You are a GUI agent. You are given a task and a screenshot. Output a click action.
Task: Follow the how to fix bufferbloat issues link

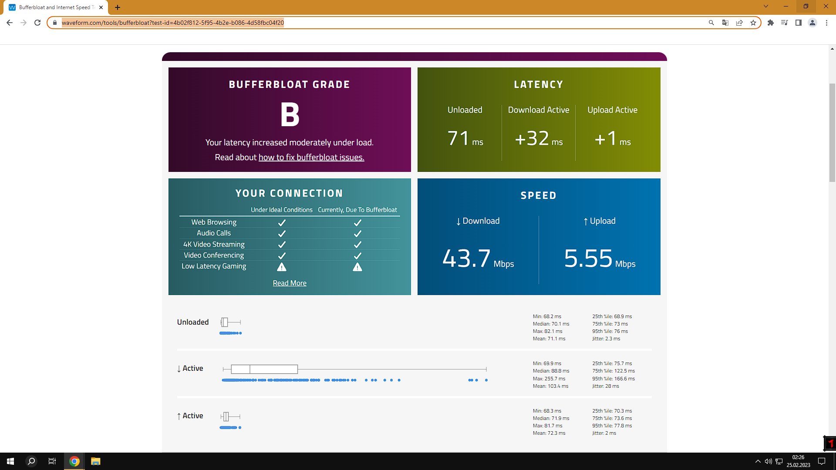[311, 157]
